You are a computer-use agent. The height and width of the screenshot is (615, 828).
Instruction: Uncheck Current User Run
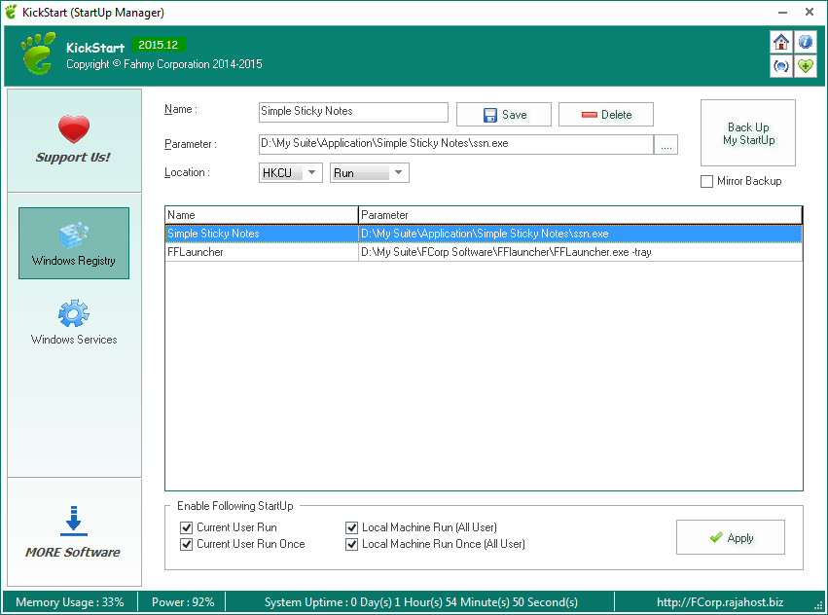click(187, 527)
